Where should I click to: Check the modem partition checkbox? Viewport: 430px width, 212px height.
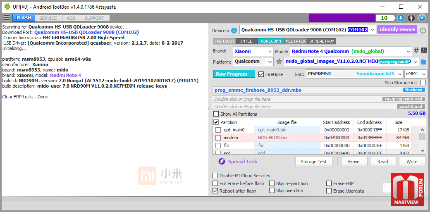[x=218, y=138]
